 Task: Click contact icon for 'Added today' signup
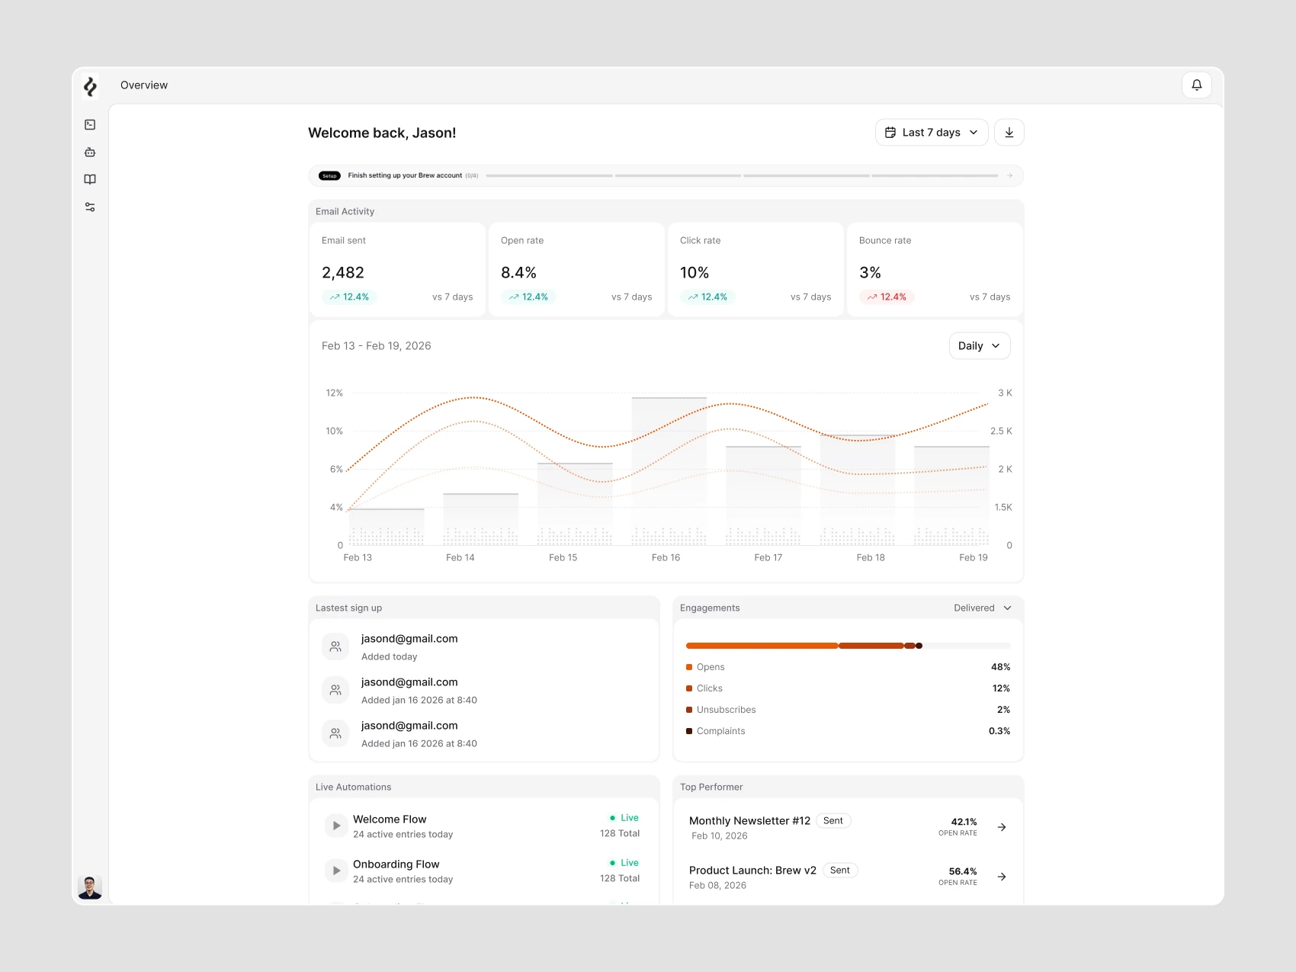pos(335,646)
